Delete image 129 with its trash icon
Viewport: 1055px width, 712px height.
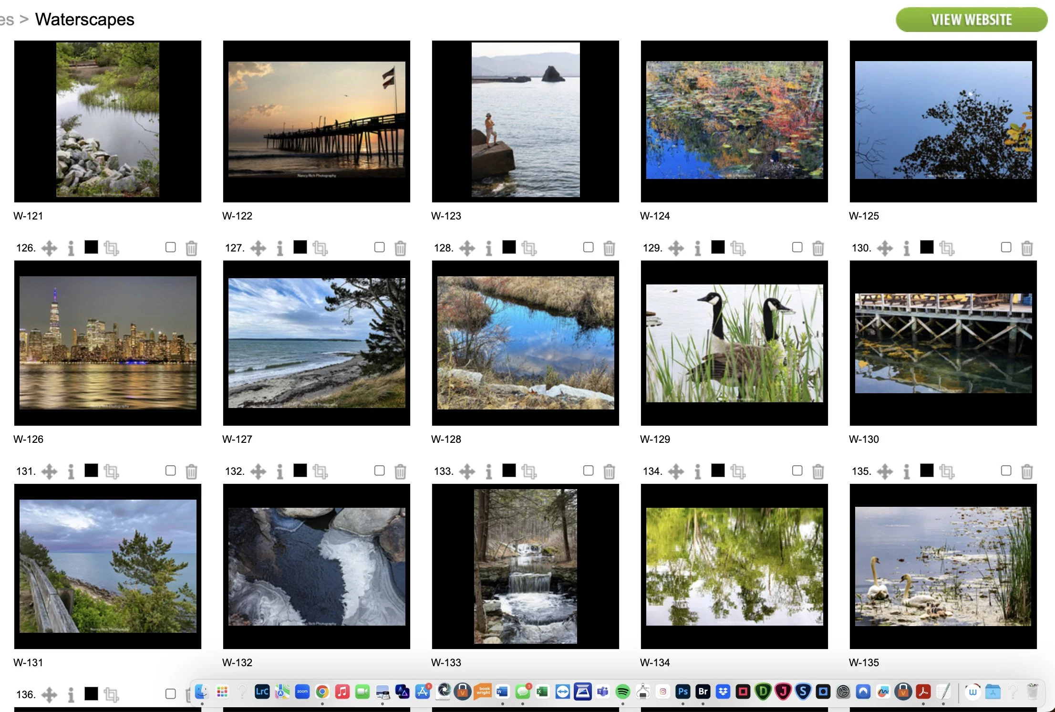pos(818,248)
